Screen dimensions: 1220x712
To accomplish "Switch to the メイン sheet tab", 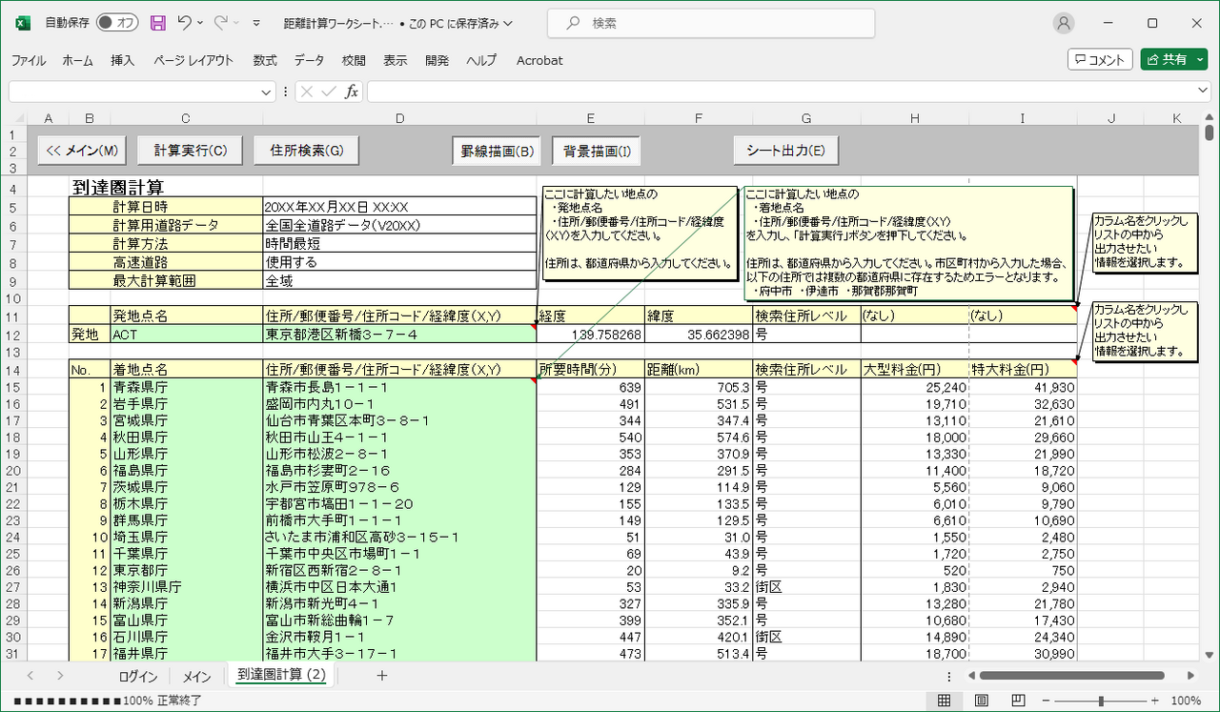I will (x=196, y=677).
